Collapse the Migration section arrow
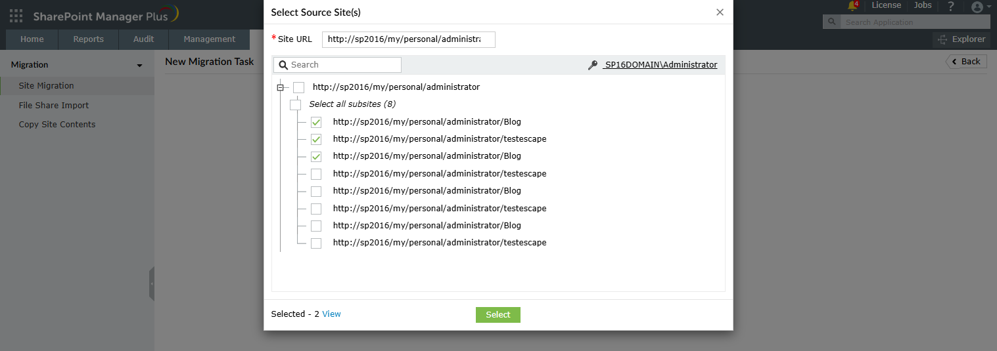997x351 pixels. pyautogui.click(x=139, y=66)
